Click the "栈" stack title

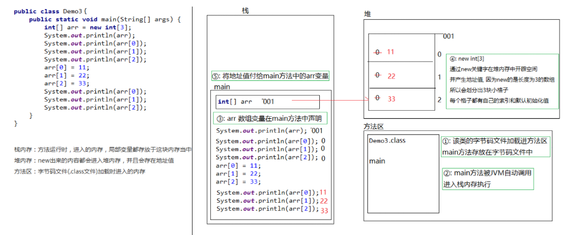(245, 11)
